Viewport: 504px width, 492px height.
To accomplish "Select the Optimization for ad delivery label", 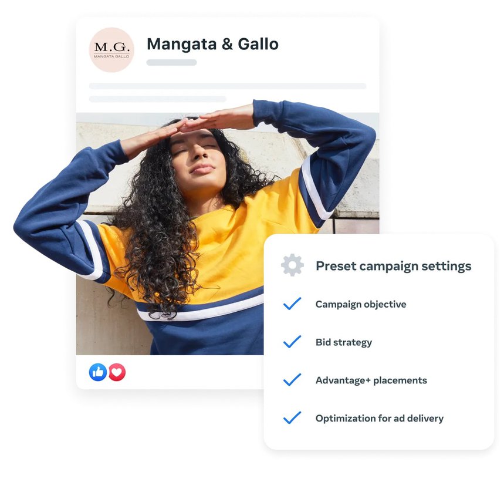I will pos(379,418).
